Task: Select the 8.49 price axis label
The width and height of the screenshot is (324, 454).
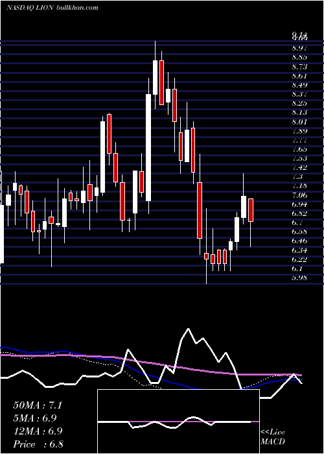Action: (299, 85)
